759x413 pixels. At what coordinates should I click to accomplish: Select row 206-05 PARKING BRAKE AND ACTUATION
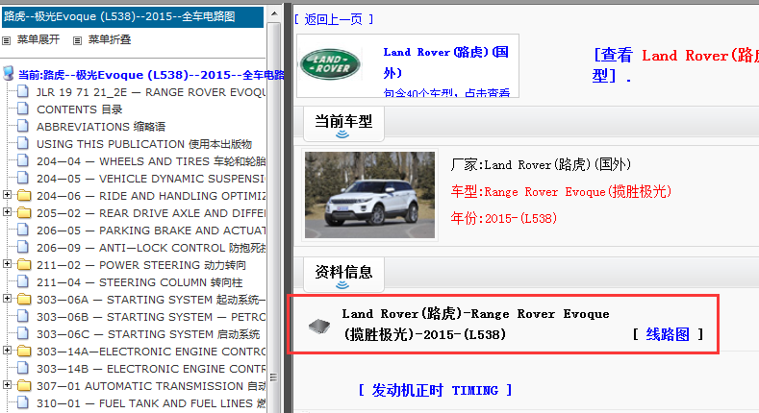[x=151, y=231]
